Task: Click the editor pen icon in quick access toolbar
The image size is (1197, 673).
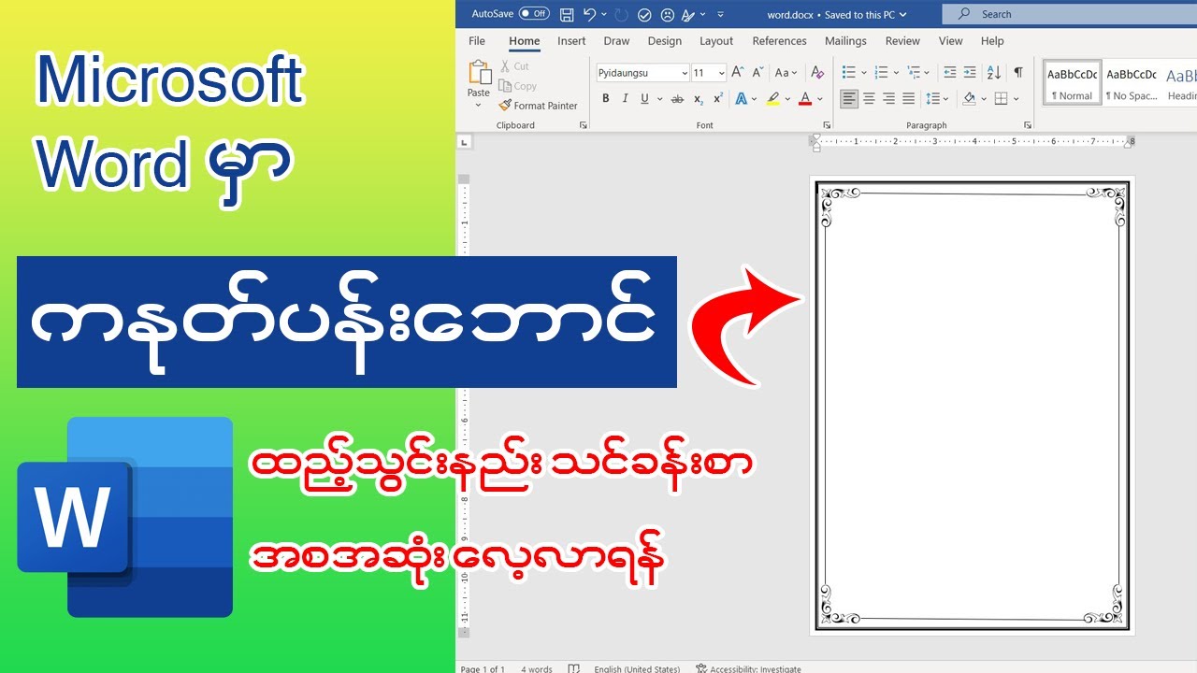Action: point(689,15)
